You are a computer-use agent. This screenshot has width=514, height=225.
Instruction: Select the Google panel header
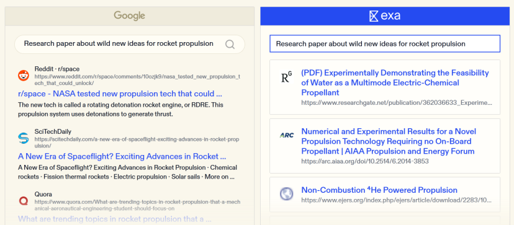coord(130,15)
